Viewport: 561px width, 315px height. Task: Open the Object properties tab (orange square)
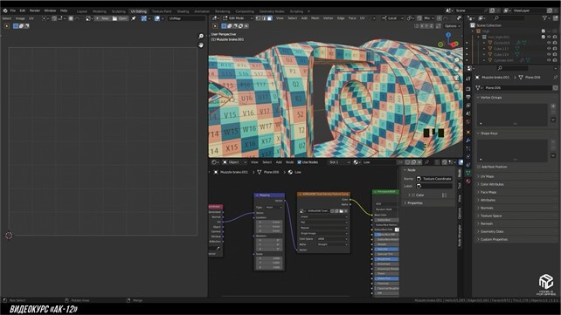click(x=468, y=132)
